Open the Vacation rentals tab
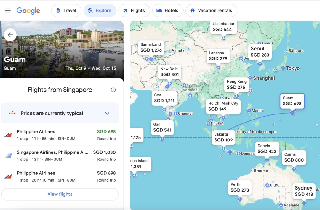 [211, 11]
